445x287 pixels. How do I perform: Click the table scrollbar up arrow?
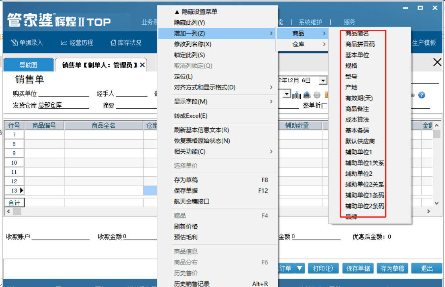(x=437, y=125)
